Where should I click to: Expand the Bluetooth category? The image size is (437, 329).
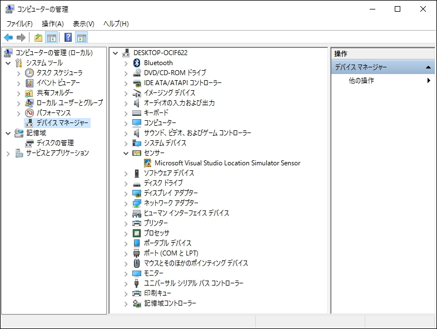point(126,63)
